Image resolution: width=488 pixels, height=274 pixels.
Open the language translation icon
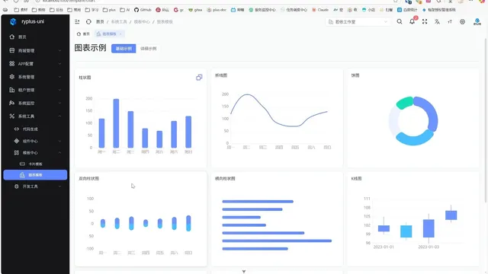(x=437, y=22)
